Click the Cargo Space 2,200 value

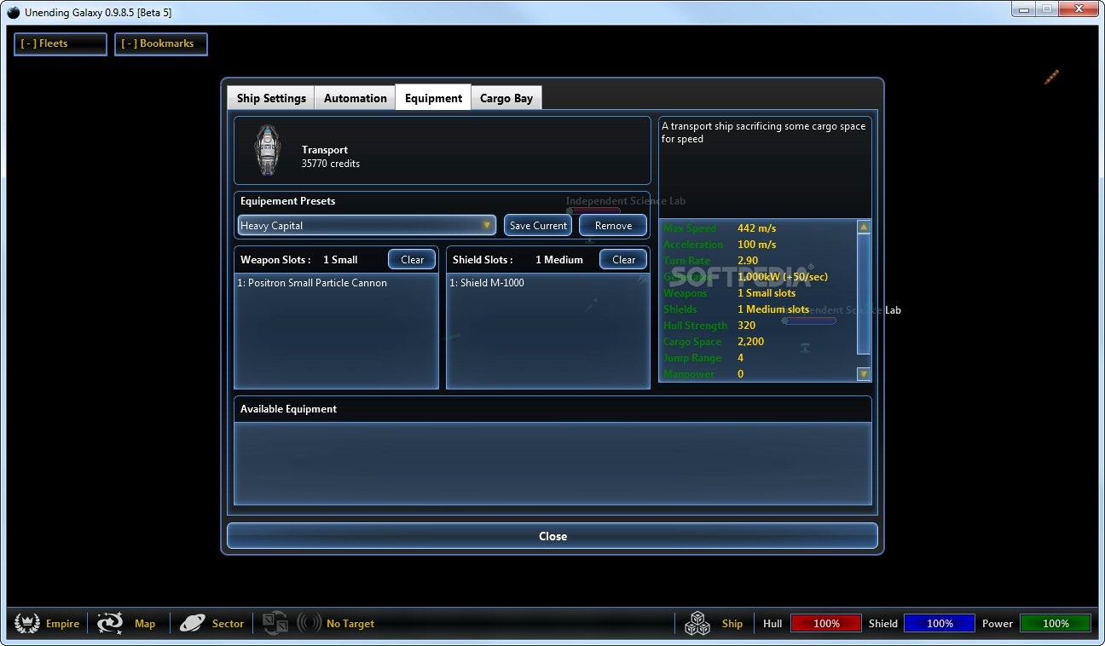[x=750, y=342]
